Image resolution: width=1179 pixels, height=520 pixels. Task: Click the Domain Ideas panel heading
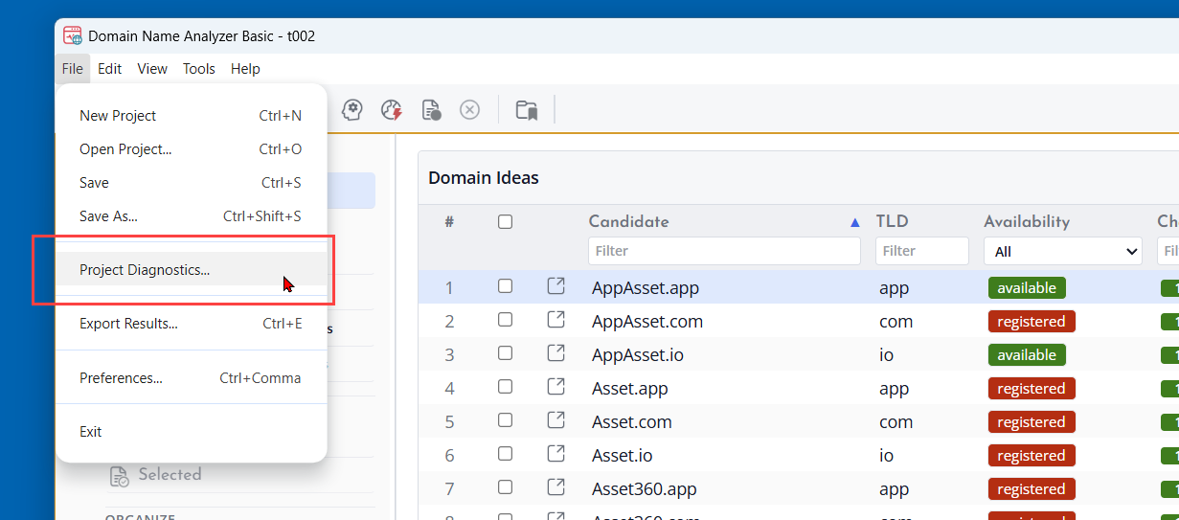point(484,178)
